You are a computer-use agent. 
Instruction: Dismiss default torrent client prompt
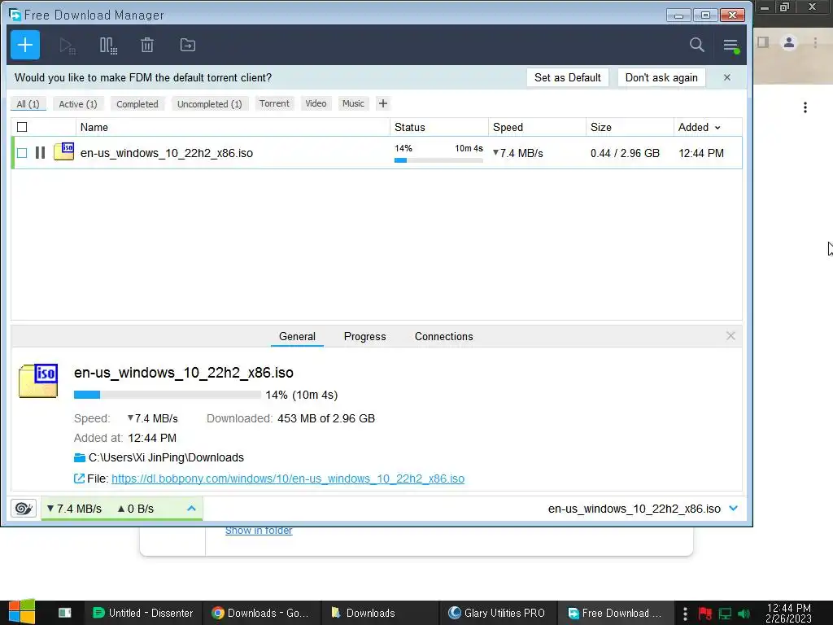coord(726,77)
